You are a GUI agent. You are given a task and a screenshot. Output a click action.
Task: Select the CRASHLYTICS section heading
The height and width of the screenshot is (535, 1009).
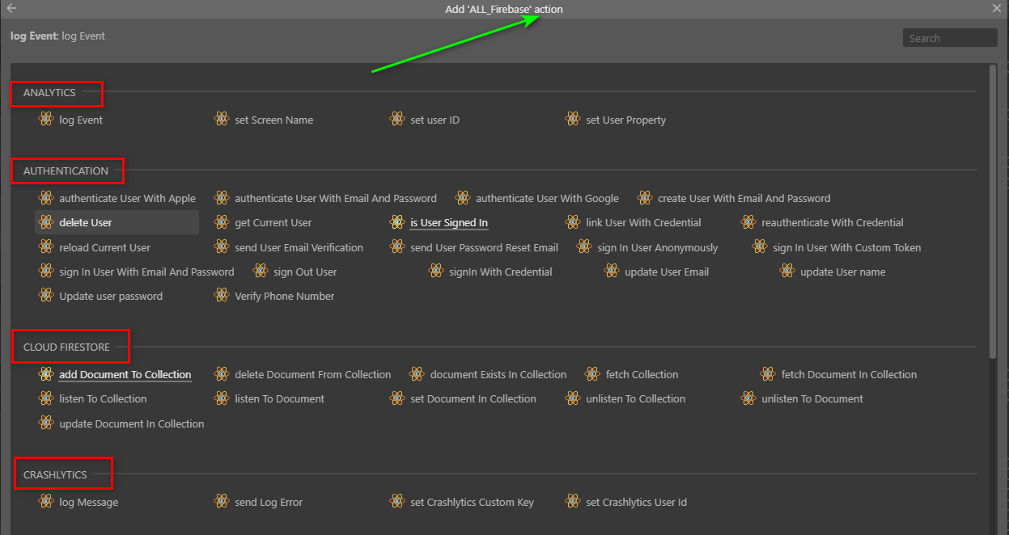(55, 475)
